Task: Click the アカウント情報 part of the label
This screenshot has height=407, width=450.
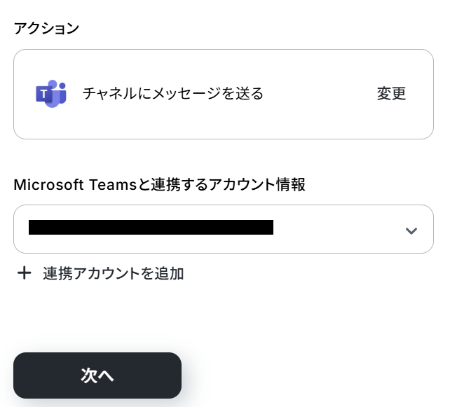Action: coord(263,185)
